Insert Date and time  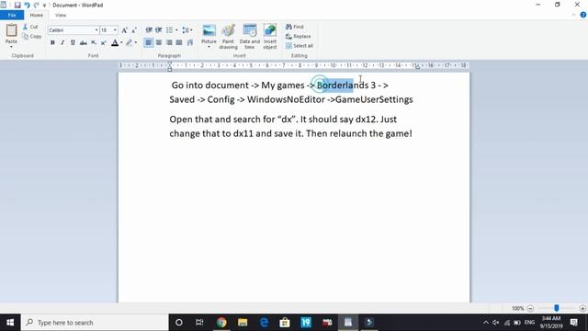tap(250, 37)
